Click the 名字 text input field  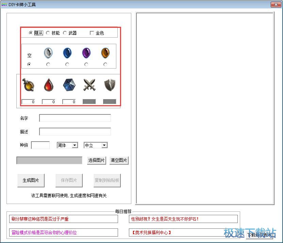coord(75,118)
